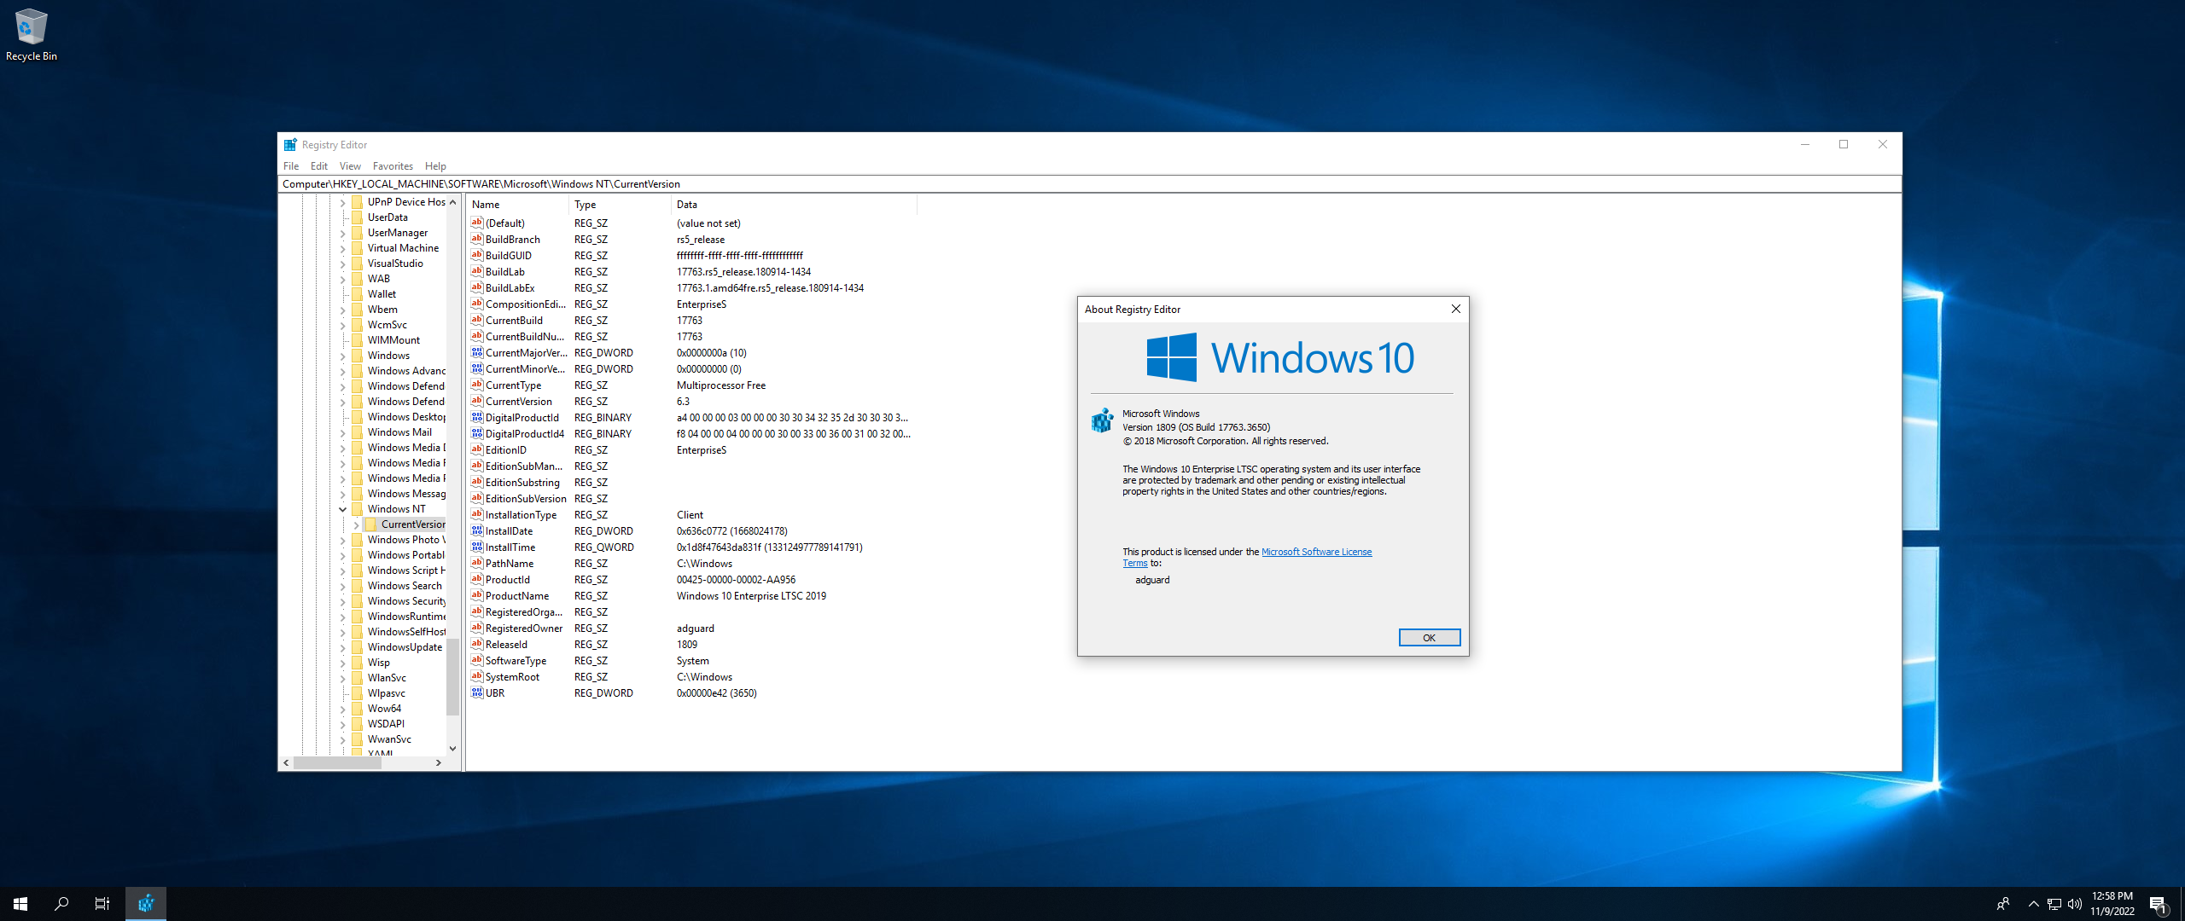Show hidden tray icons chevron

click(2033, 904)
